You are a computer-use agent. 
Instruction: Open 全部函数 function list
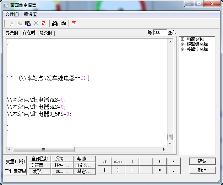click(x=40, y=159)
